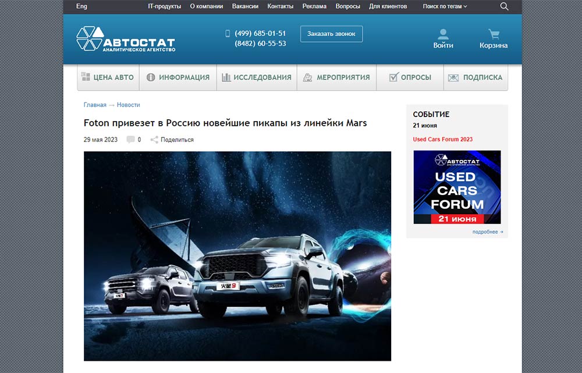Click the shopping cart icon

494,34
